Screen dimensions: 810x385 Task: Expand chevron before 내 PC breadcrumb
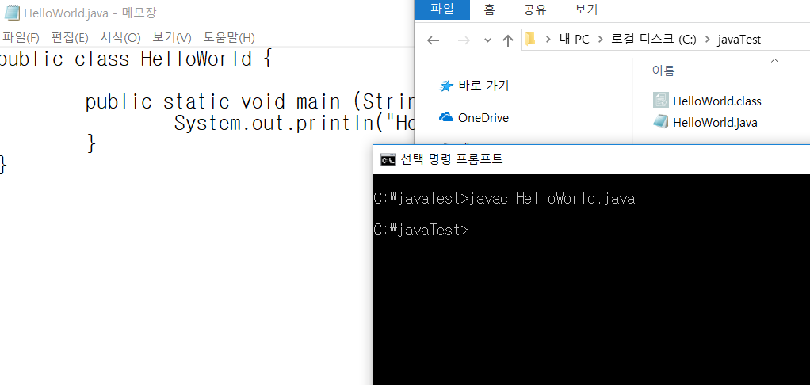pos(548,40)
